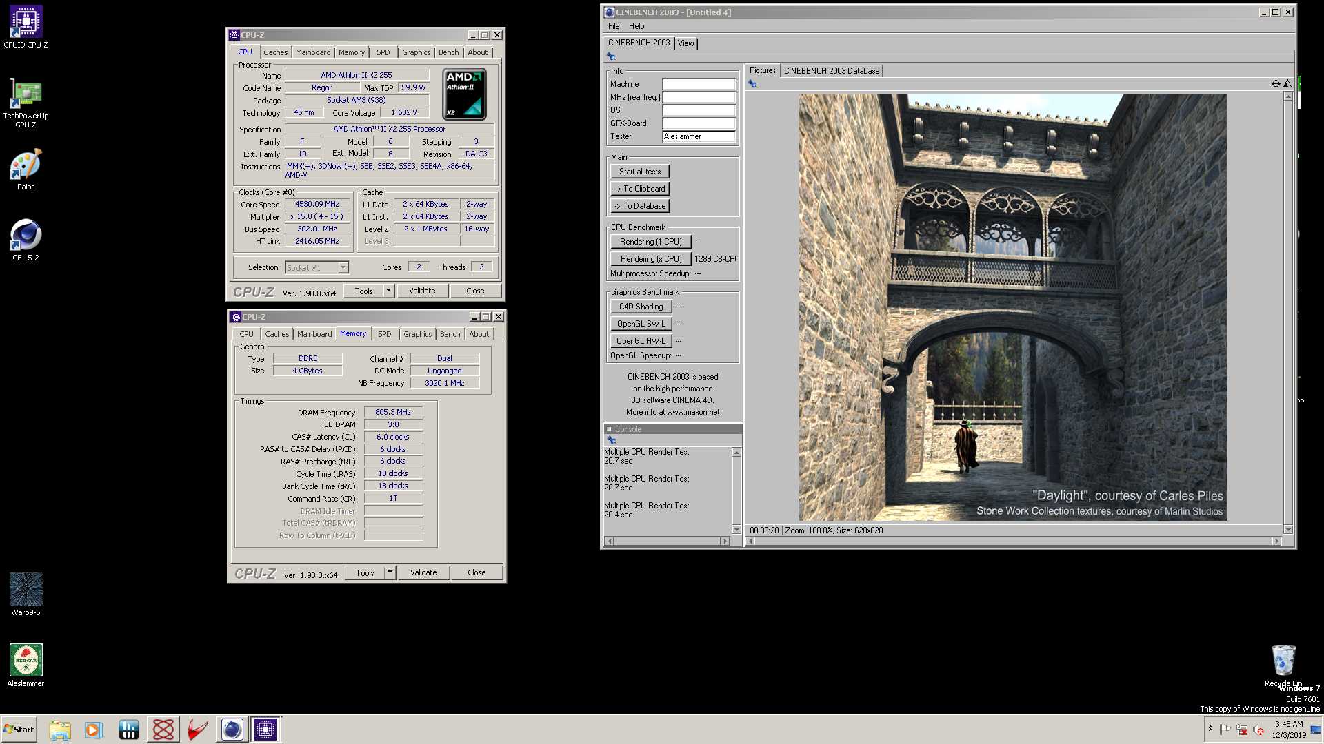
Task: Open Tools dropdown arrow in CPU-Z CPU window
Action: [x=388, y=291]
